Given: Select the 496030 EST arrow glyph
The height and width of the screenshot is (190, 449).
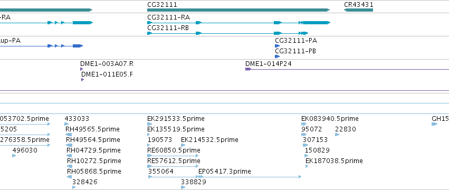Looking at the screenshot, I should 14,156.
